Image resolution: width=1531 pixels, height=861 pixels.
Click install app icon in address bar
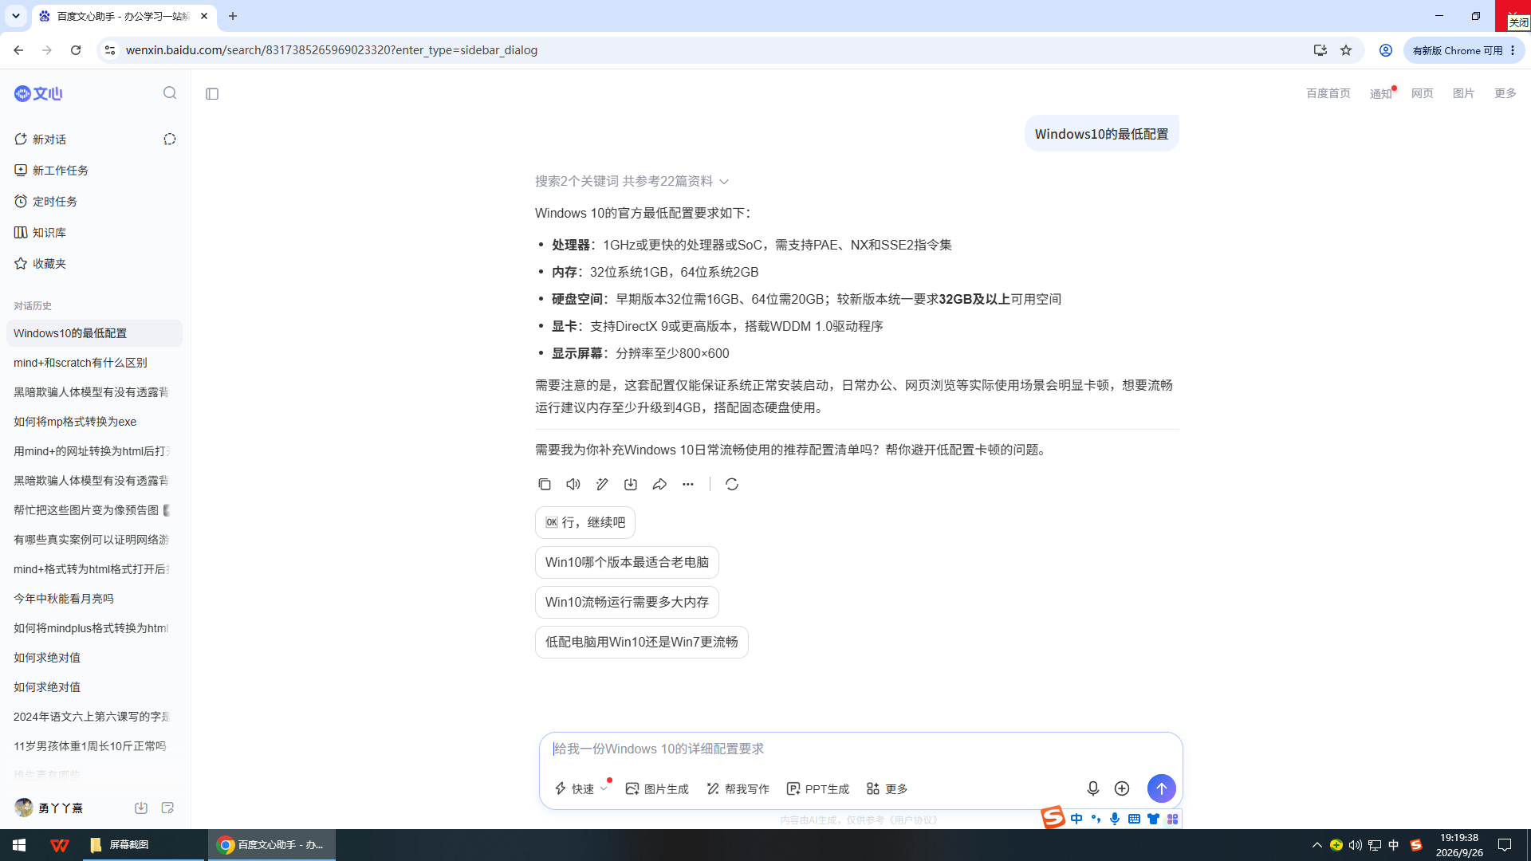coord(1320,50)
